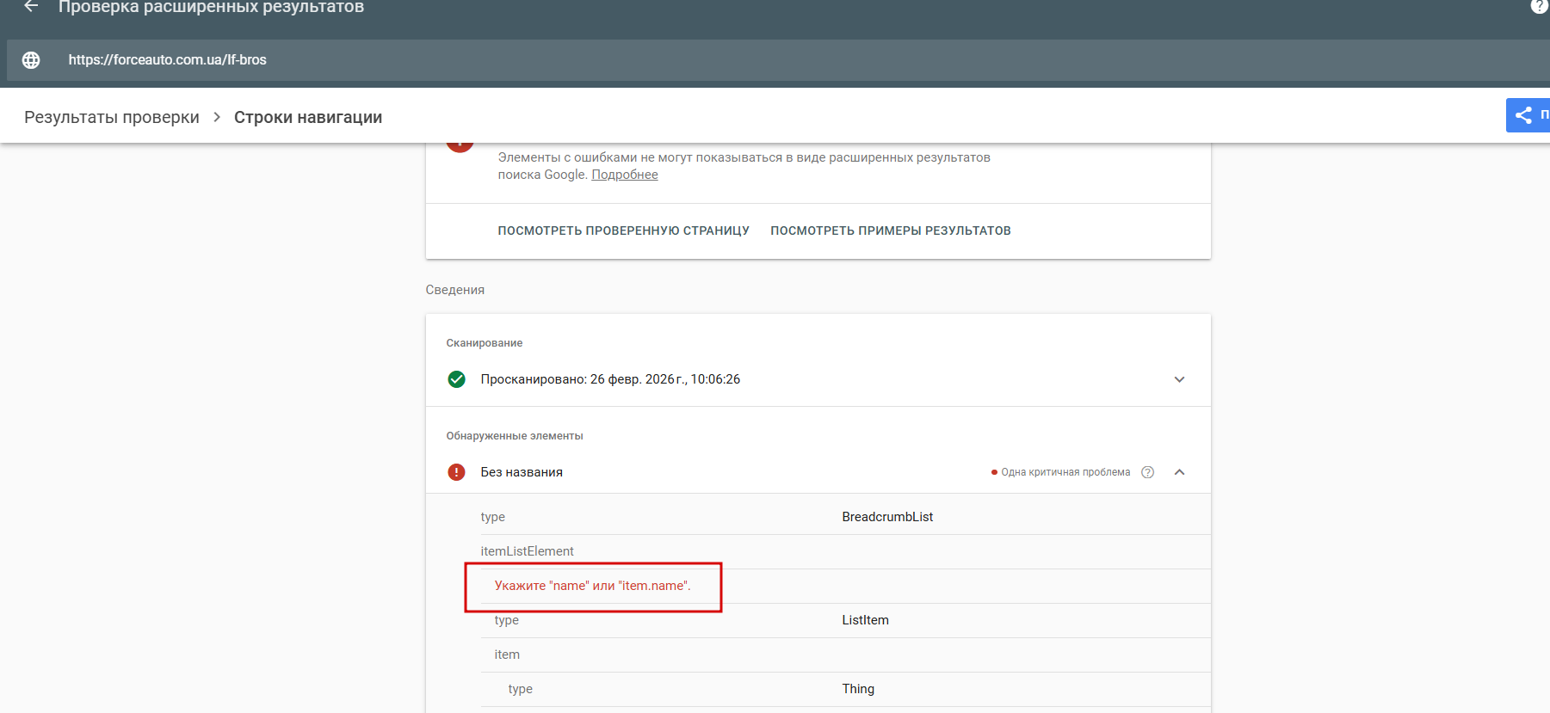Click the Просканировано date text

[x=610, y=379]
